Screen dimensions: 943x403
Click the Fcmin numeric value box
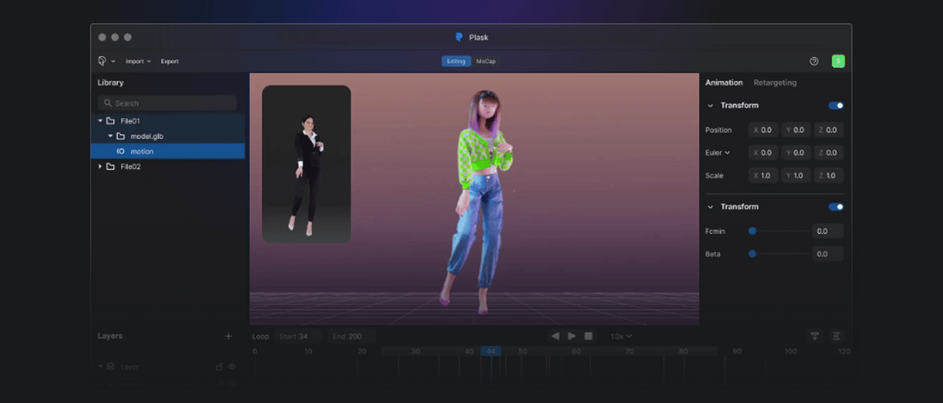(828, 231)
